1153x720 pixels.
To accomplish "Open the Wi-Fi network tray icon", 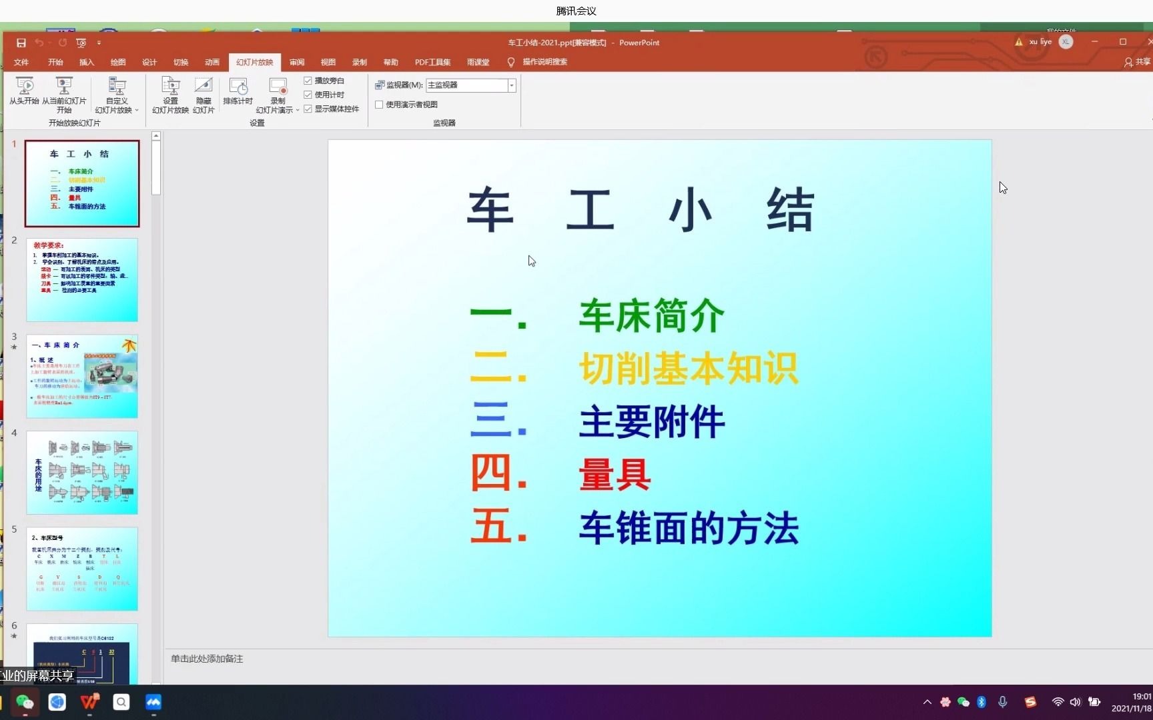I will [1058, 702].
